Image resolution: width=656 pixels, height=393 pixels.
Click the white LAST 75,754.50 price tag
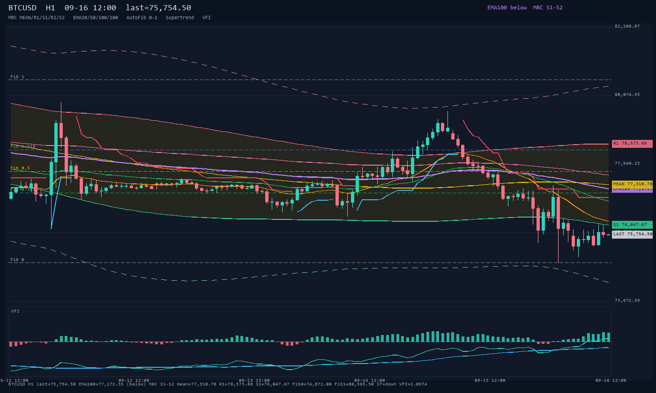click(x=632, y=234)
